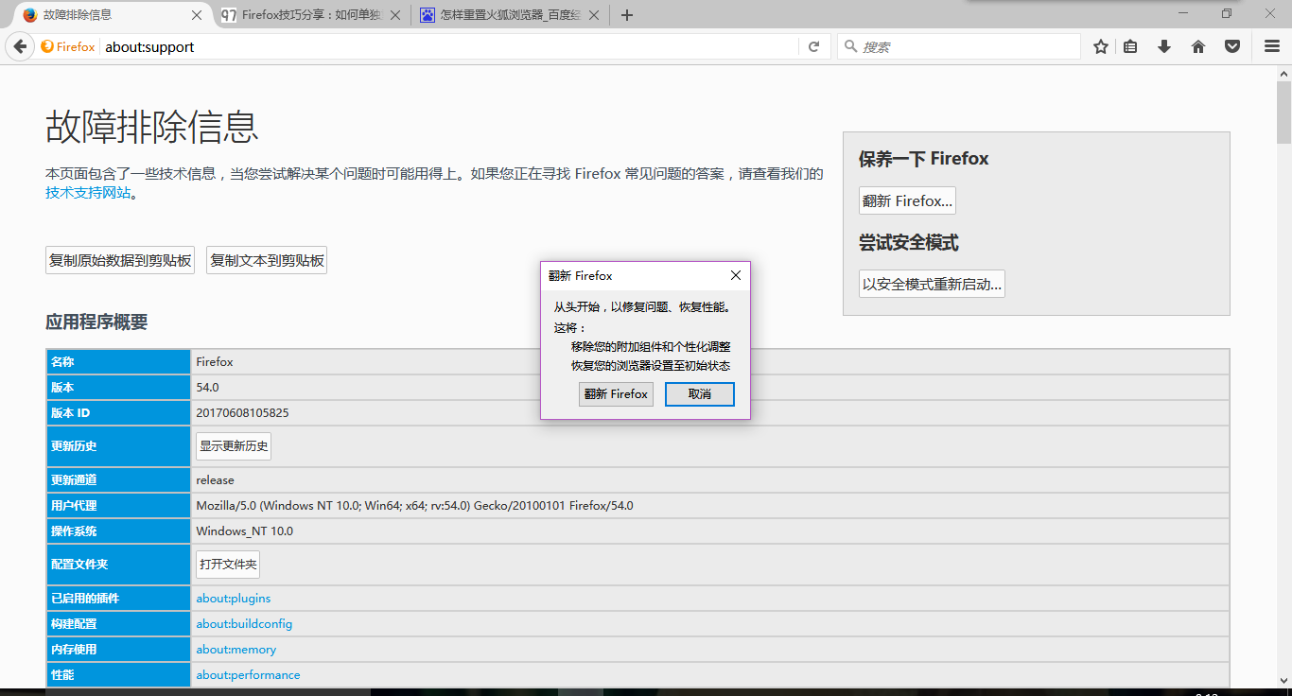This screenshot has height=696, width=1292.
Task: Go to homepage using the home icon
Action: [x=1197, y=45]
